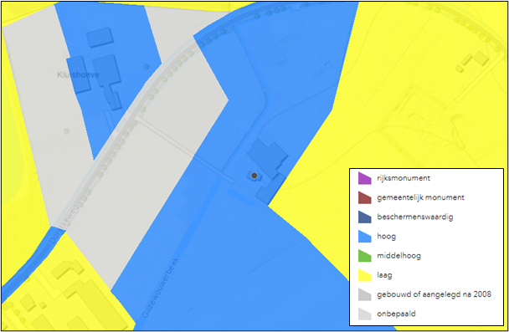Click the 'Kluishoeve' map label
The width and height of the screenshot is (509, 332).
78,75
